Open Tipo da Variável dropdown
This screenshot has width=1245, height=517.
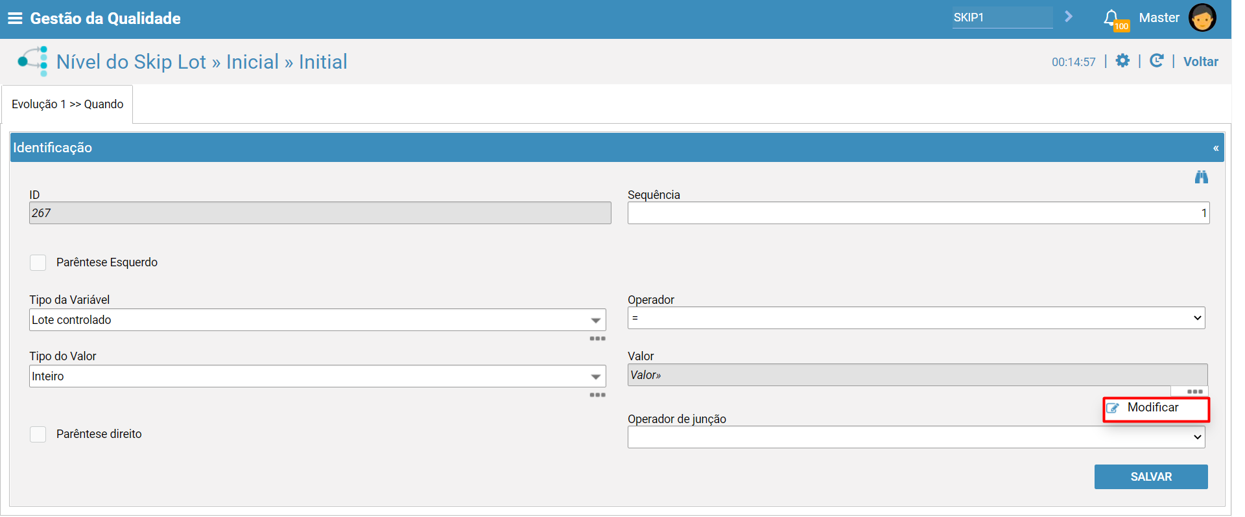tap(318, 320)
